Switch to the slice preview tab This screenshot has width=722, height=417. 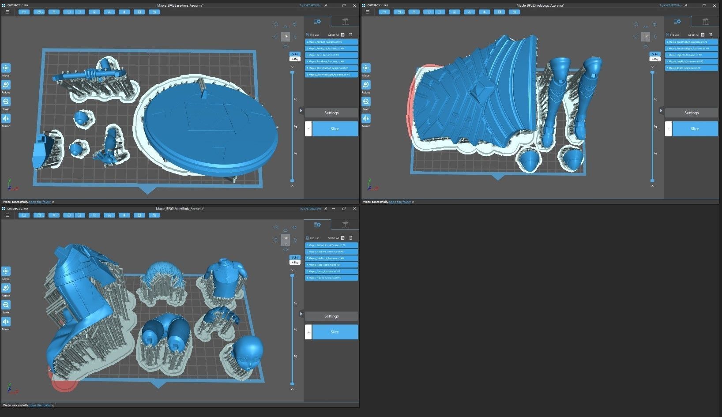(346, 21)
